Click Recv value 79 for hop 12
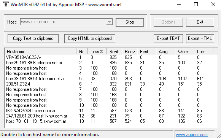 127,116
